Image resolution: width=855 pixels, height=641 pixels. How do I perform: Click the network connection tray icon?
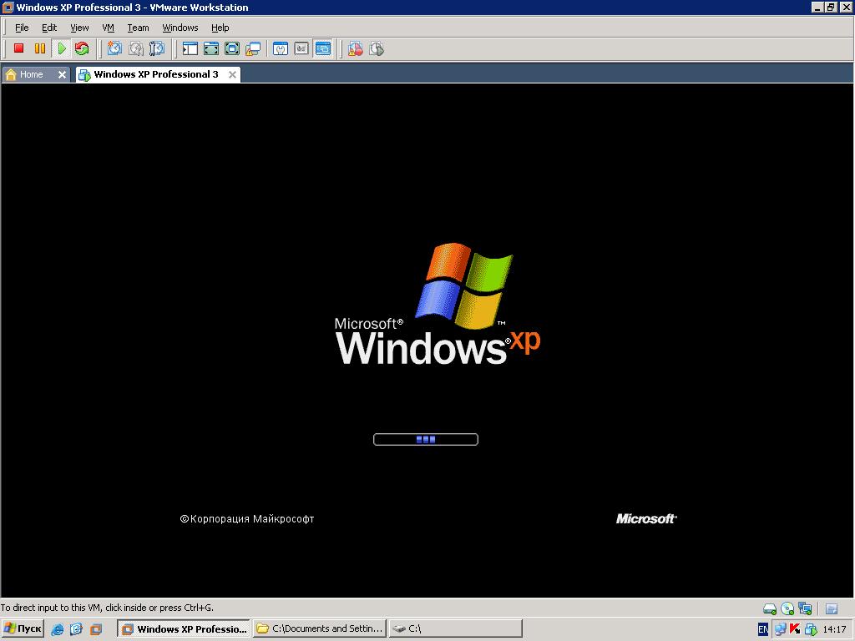click(781, 629)
